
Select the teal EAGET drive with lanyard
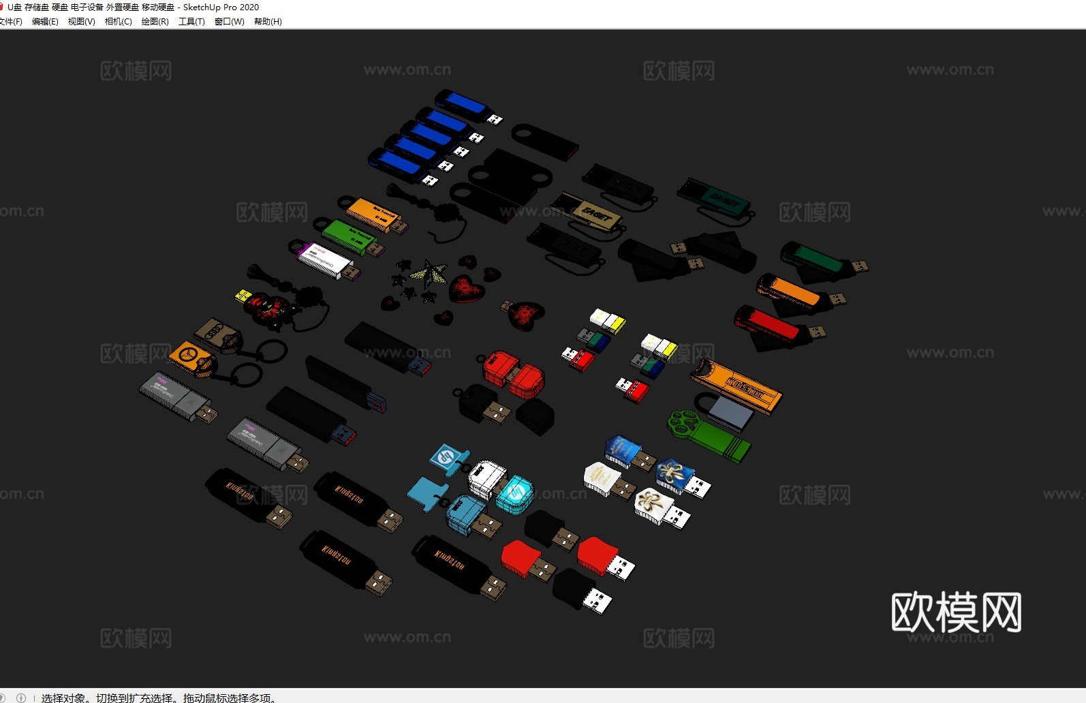717,200
